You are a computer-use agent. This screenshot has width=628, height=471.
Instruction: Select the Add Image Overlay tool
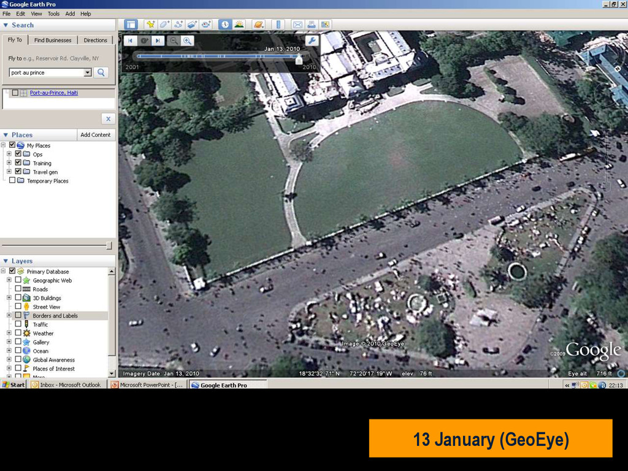click(192, 25)
